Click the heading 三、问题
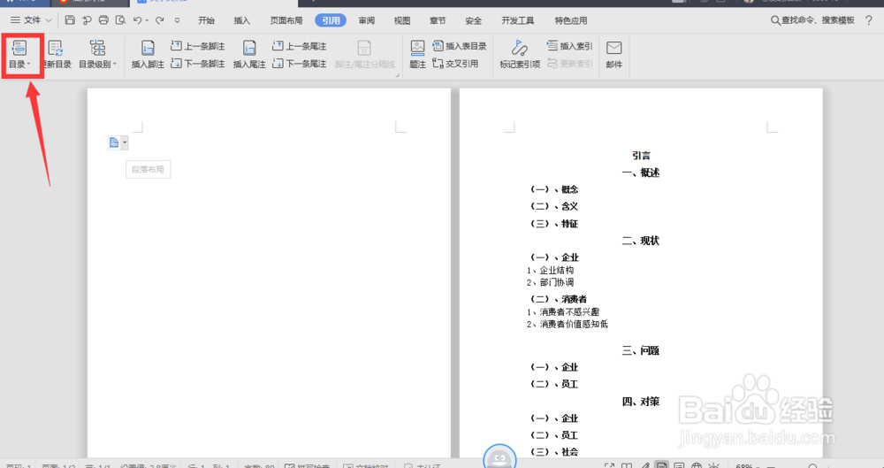The image size is (884, 468). click(x=641, y=350)
